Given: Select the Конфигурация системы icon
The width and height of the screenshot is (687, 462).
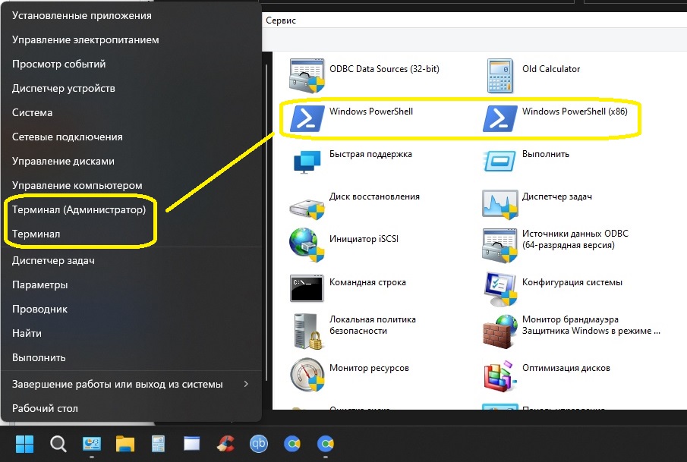Looking at the screenshot, I should click(x=500, y=288).
